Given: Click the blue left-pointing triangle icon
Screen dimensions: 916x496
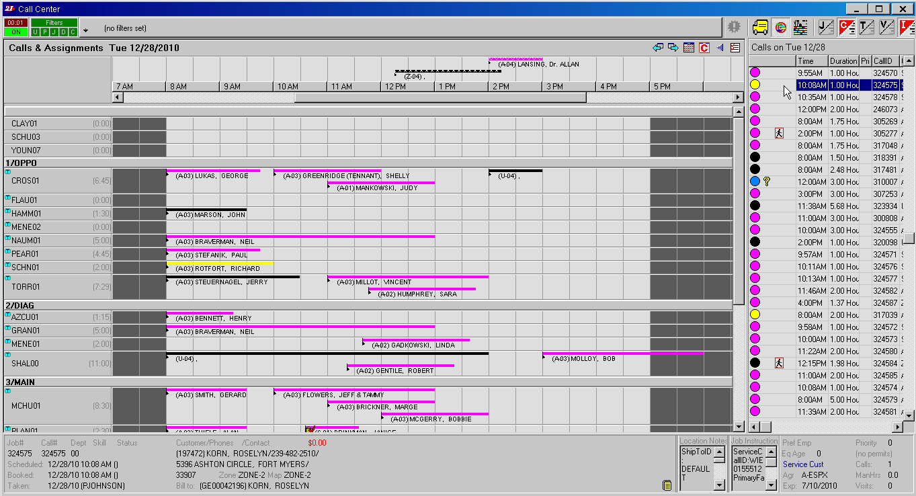Looking at the screenshot, I should click(720, 48).
